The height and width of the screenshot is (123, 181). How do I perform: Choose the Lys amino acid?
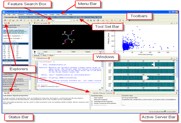click(18, 50)
